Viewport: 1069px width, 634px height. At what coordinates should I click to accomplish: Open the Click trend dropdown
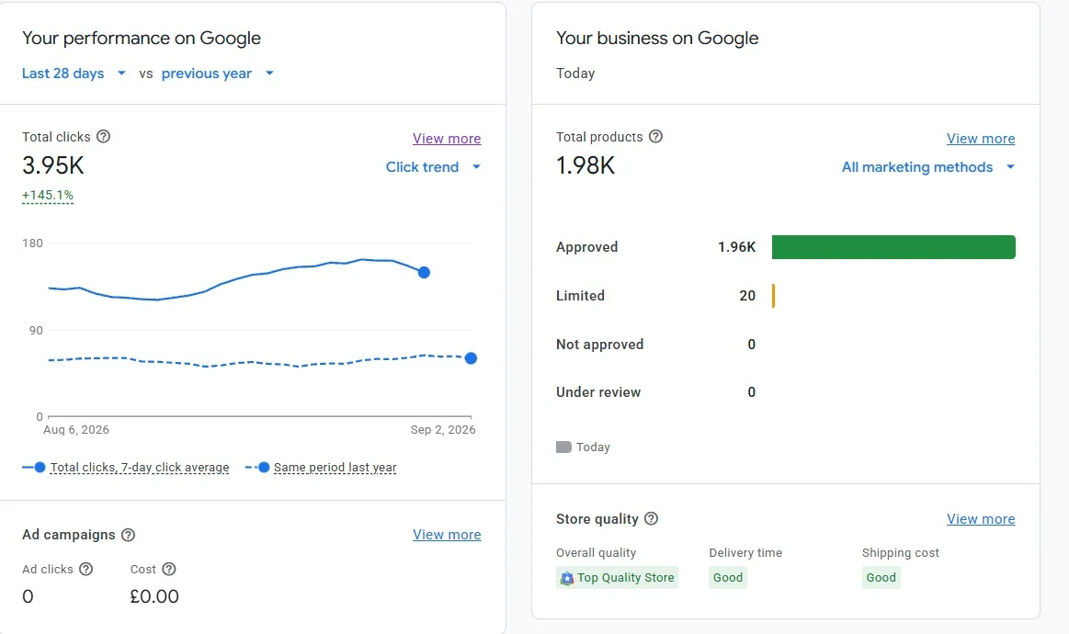(434, 167)
